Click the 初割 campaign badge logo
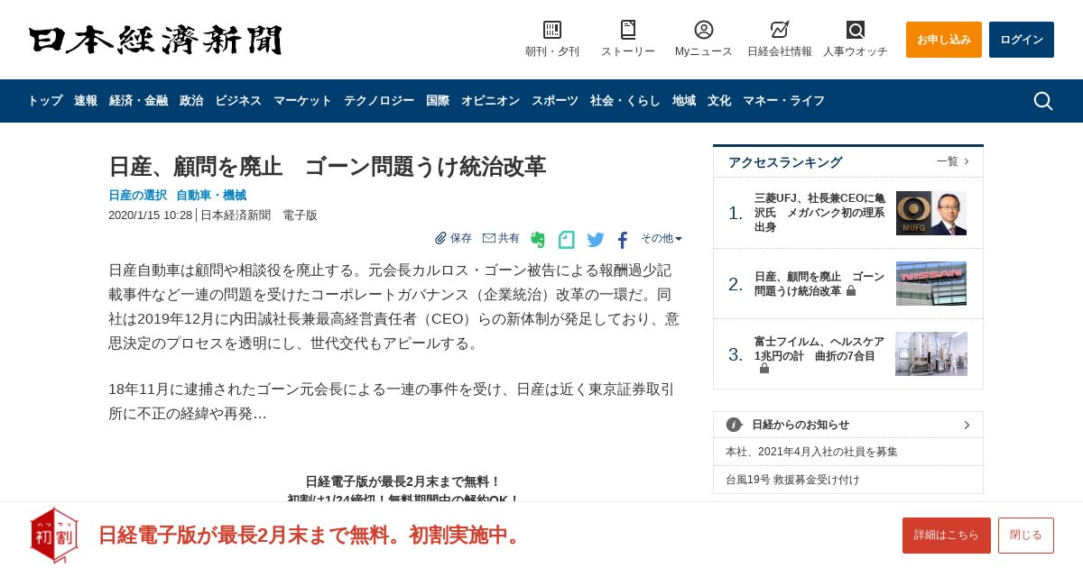The height and width of the screenshot is (568, 1083). (x=54, y=535)
